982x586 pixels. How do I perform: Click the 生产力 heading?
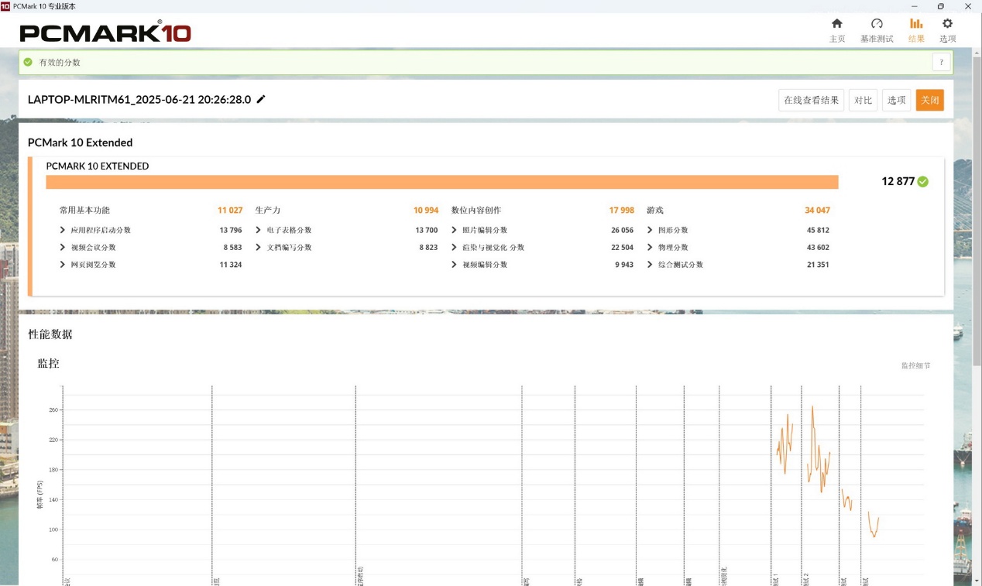tap(268, 210)
